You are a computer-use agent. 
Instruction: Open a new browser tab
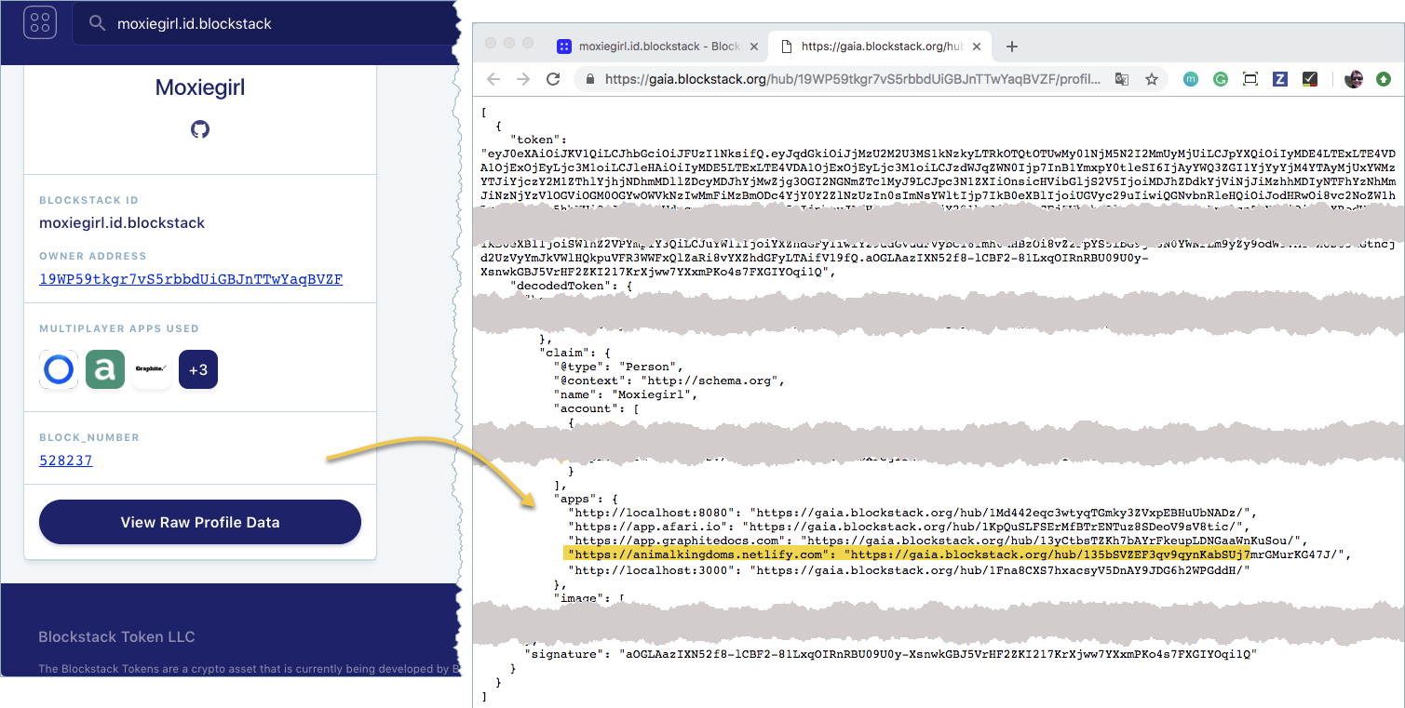1012,47
